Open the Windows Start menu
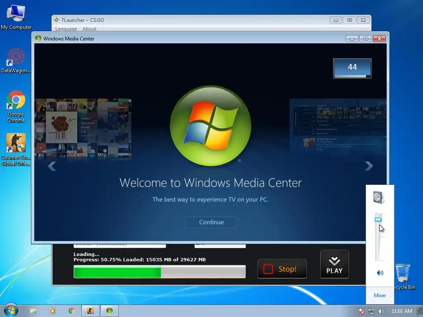 (11, 310)
